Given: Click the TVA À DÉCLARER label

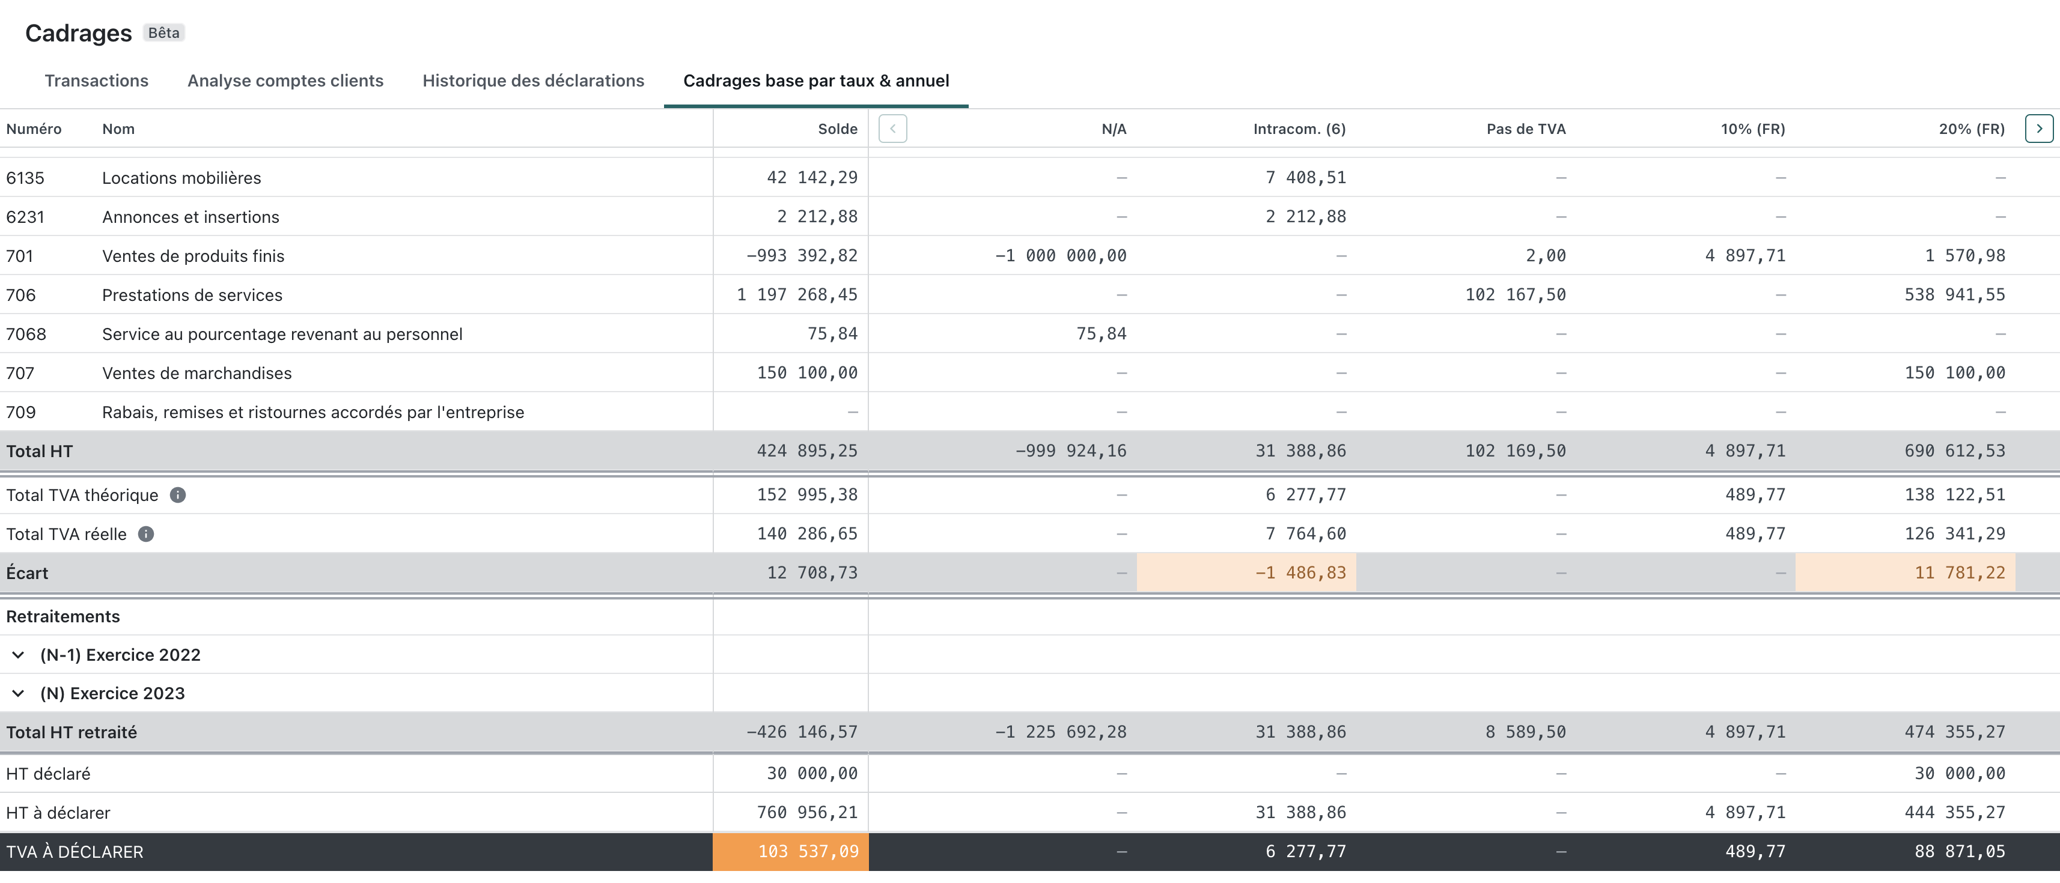Looking at the screenshot, I should [75, 852].
